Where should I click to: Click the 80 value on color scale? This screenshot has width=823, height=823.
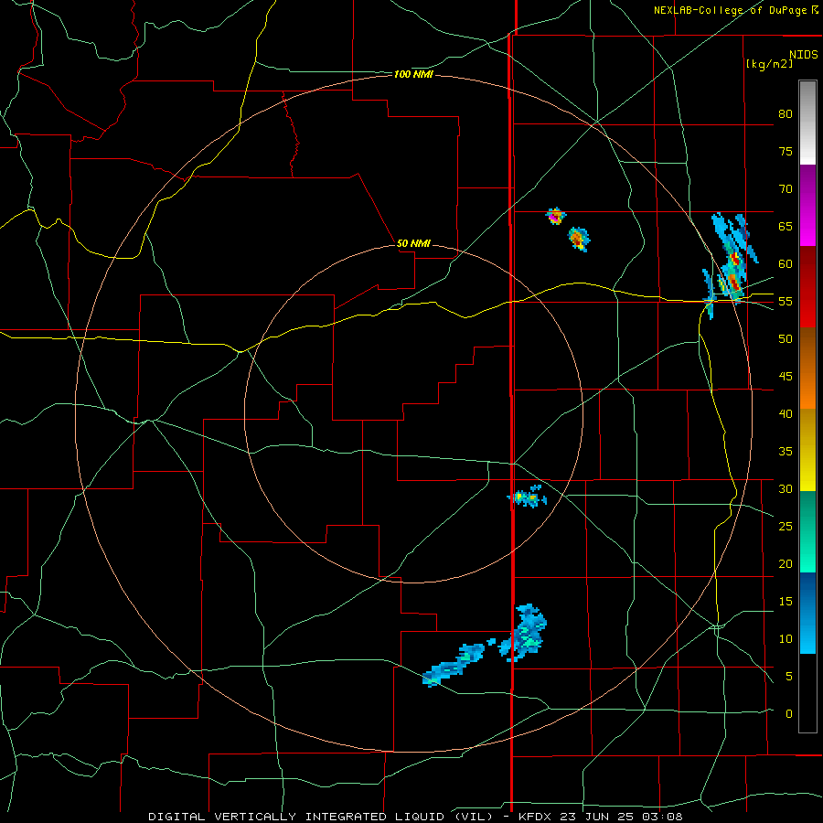pos(786,114)
